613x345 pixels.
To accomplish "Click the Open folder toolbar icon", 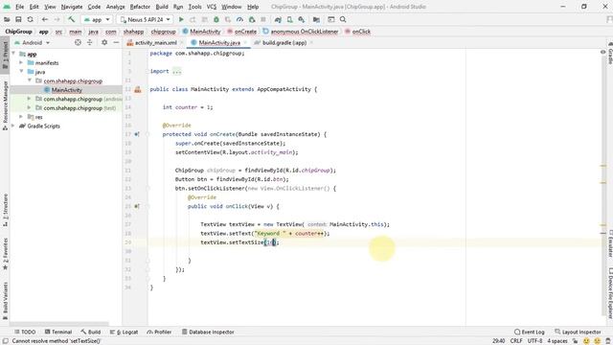I will click(7, 19).
